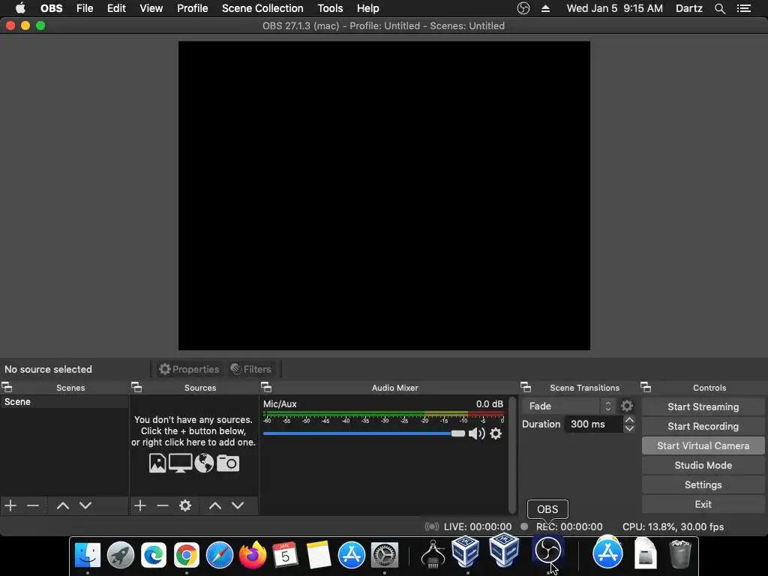
Task: Click the Audio Mixer vertical scrollbar
Action: pos(512,455)
